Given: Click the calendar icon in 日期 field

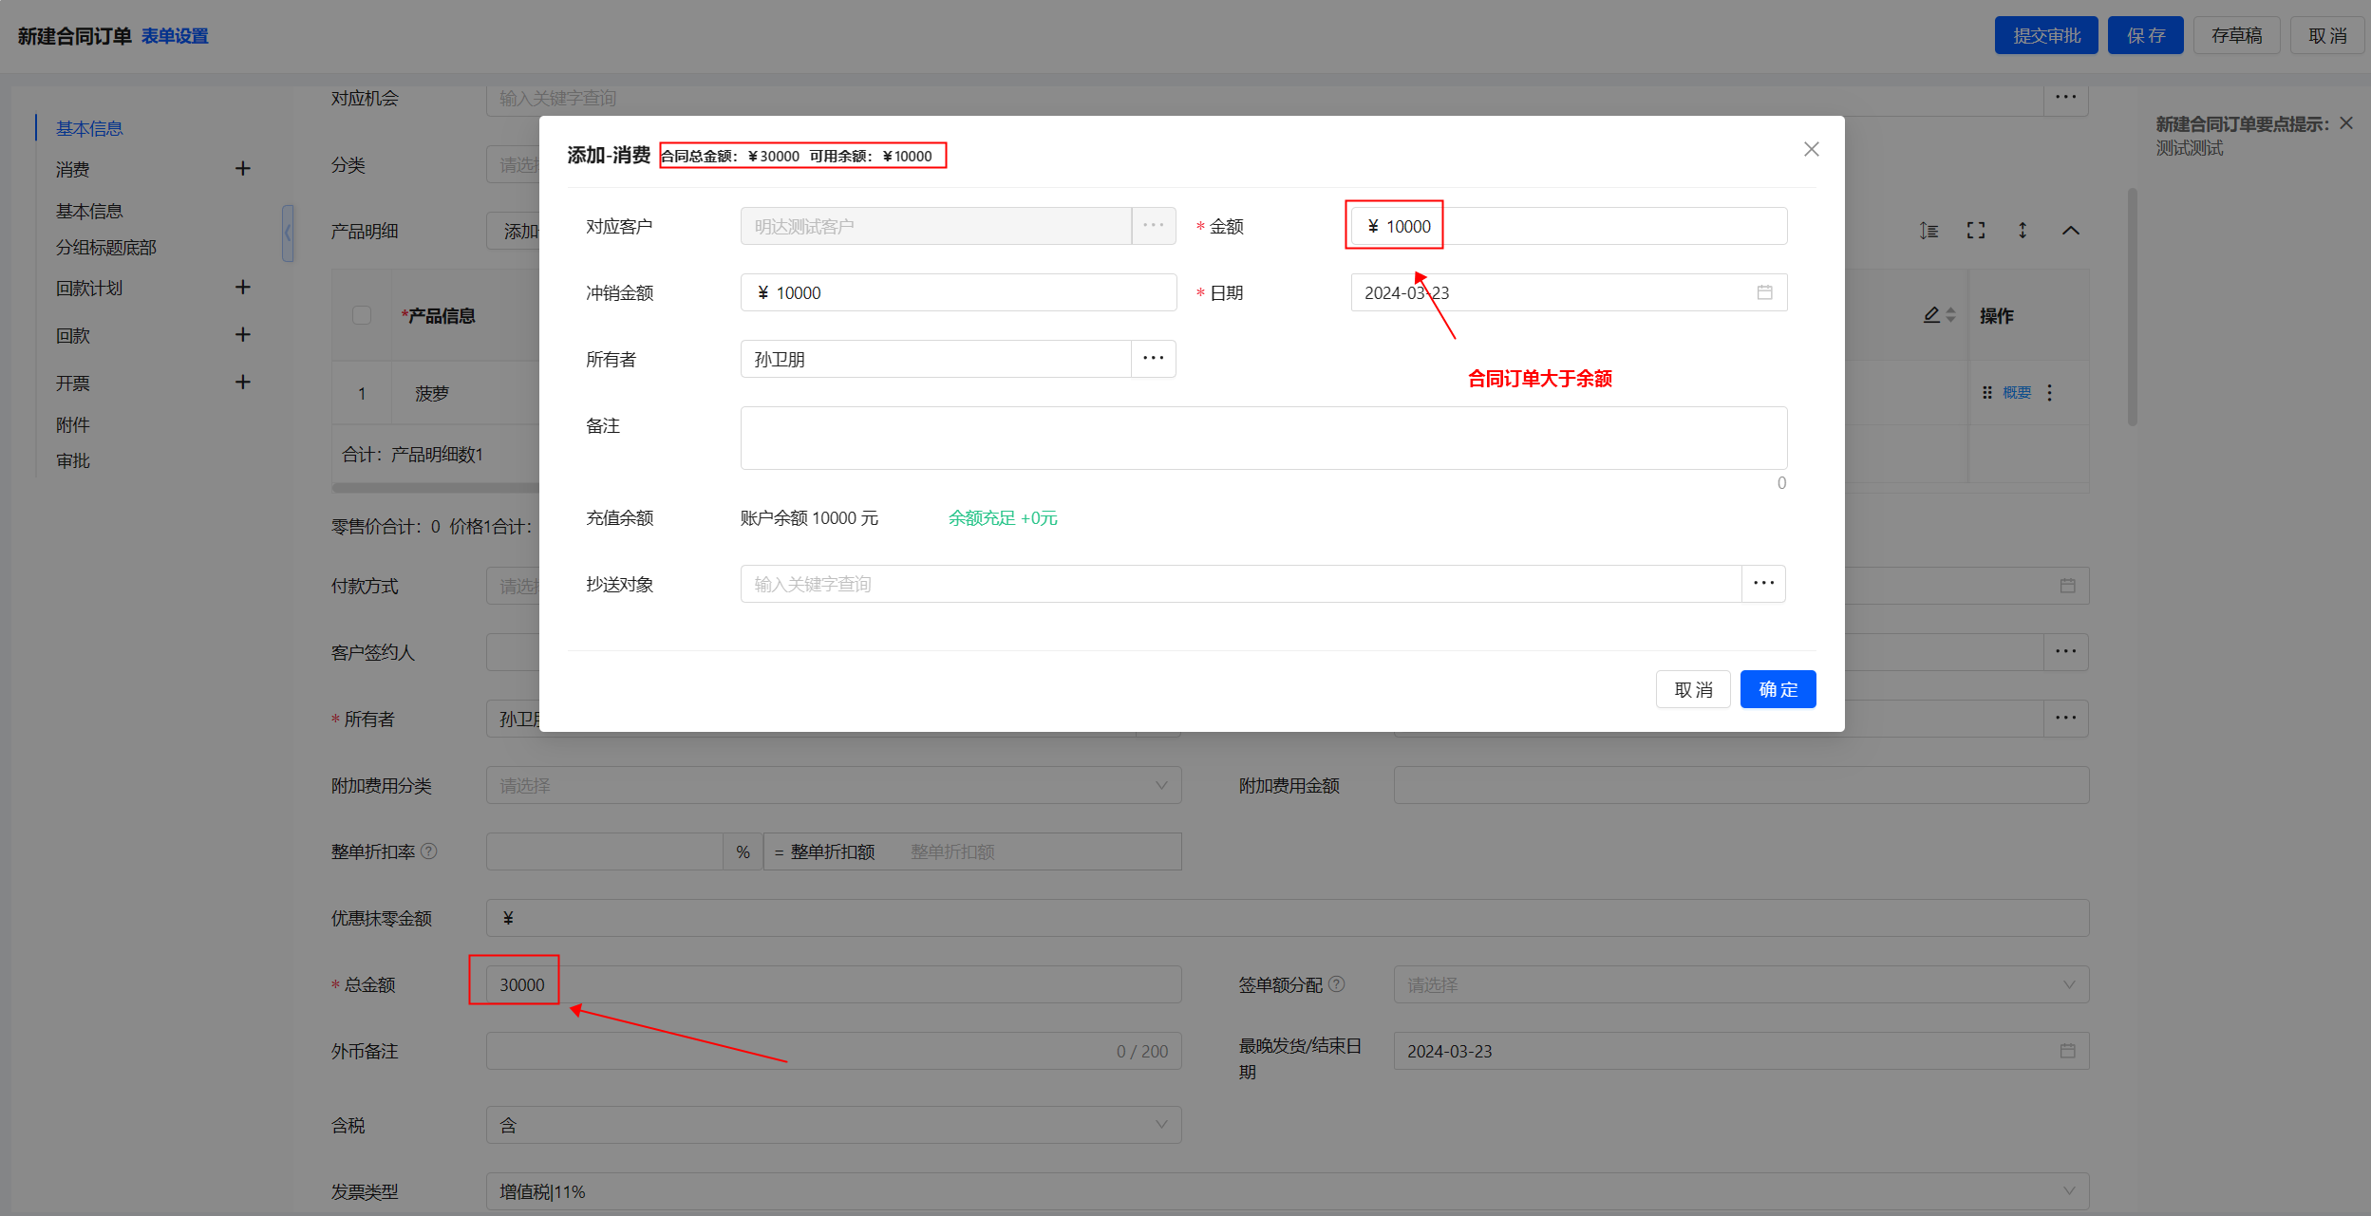Looking at the screenshot, I should click(x=1764, y=292).
